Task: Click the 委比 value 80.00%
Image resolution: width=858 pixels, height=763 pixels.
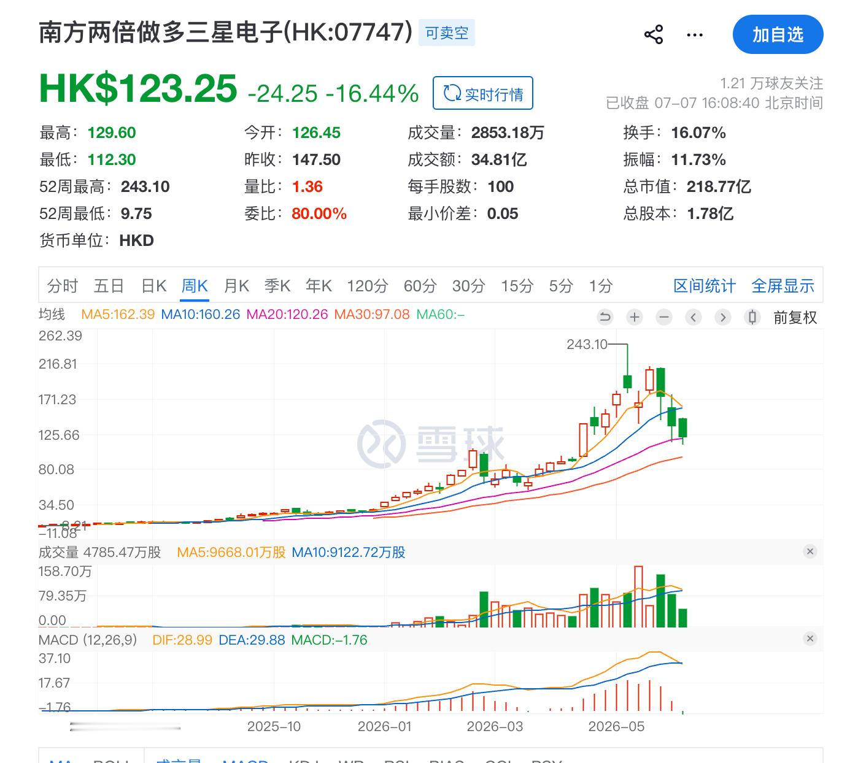Action: 319,213
